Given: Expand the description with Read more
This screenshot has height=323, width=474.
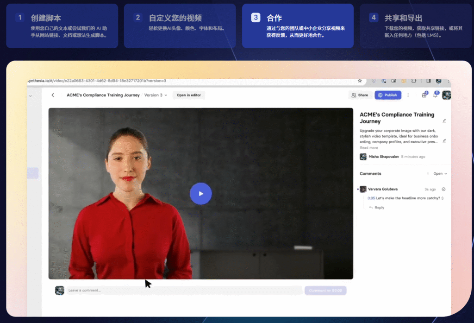Looking at the screenshot, I should 369,148.
